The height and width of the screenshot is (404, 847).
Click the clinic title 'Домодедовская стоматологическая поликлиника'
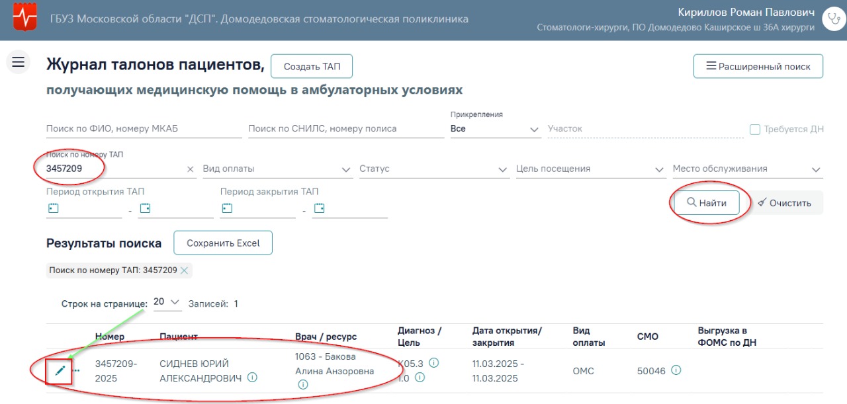[x=344, y=19]
